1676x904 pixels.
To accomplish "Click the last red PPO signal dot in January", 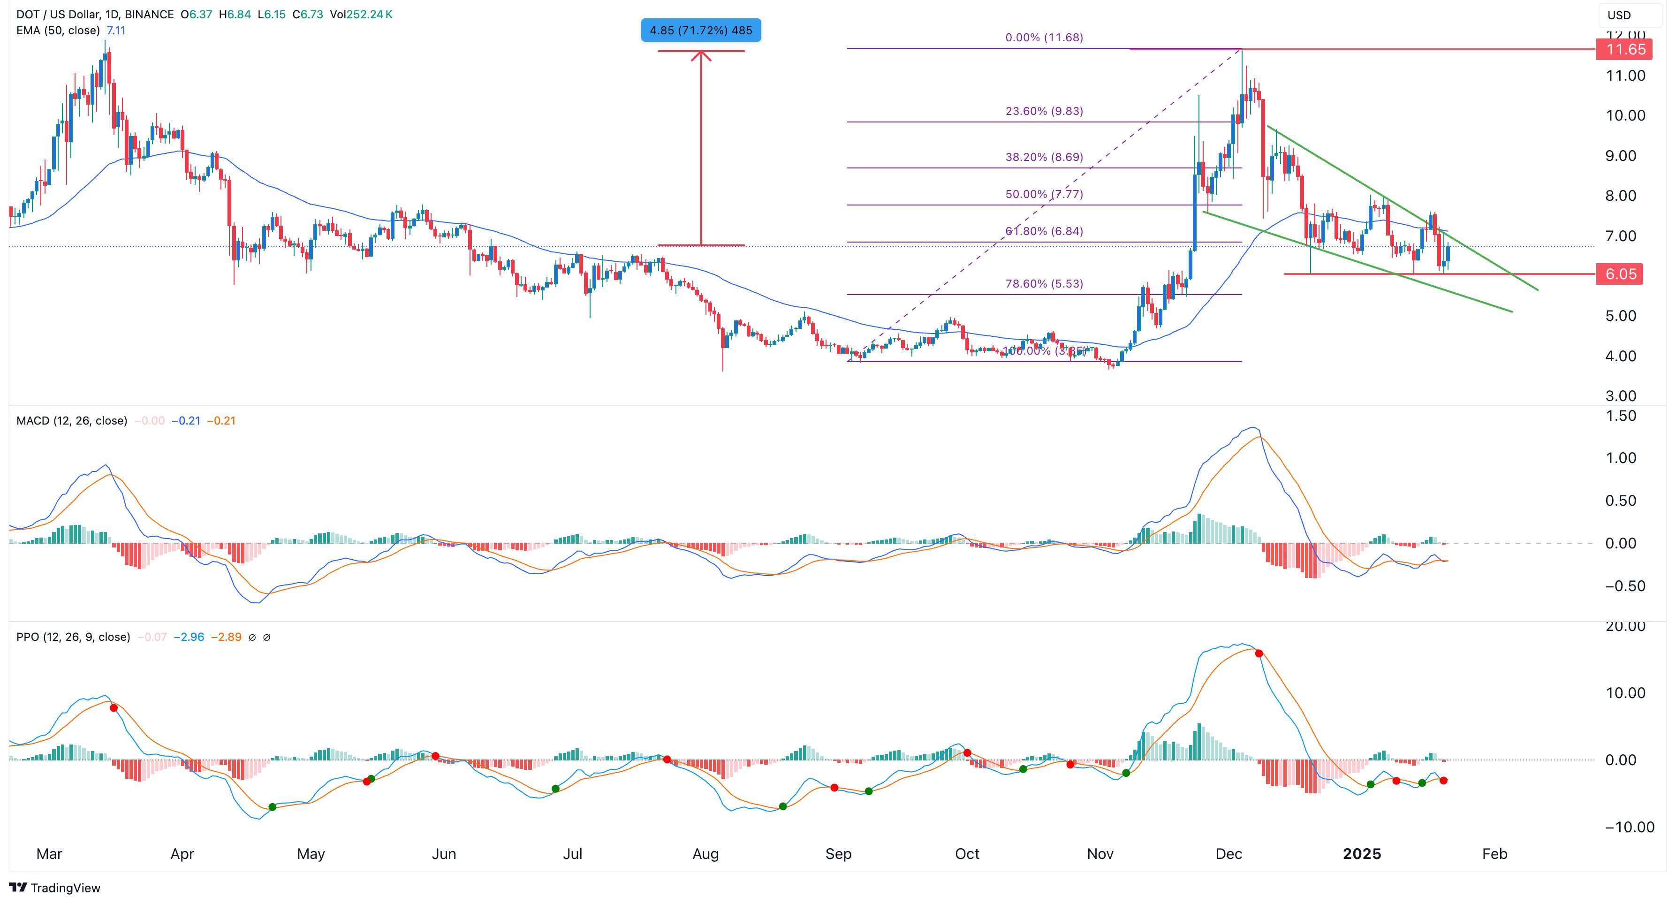I will 1444,780.
